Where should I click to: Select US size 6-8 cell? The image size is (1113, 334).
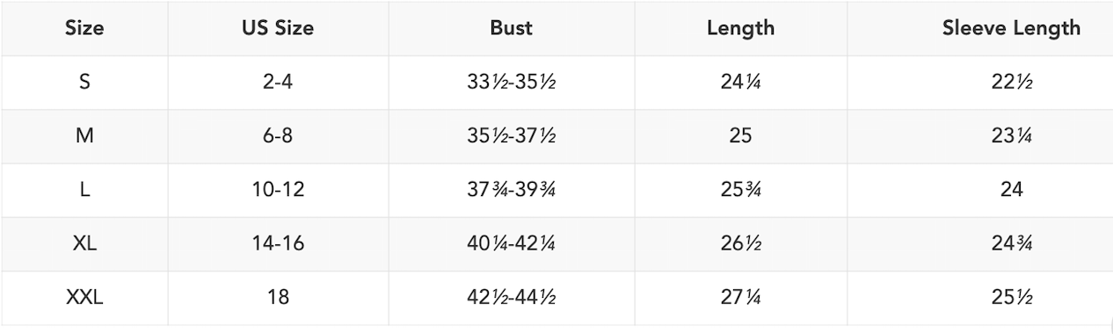(x=278, y=136)
